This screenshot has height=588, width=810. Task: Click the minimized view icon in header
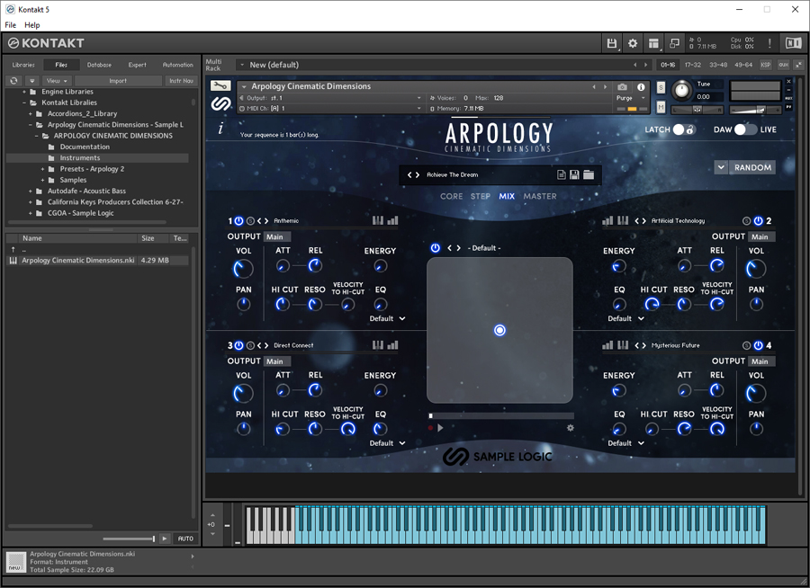tap(674, 43)
